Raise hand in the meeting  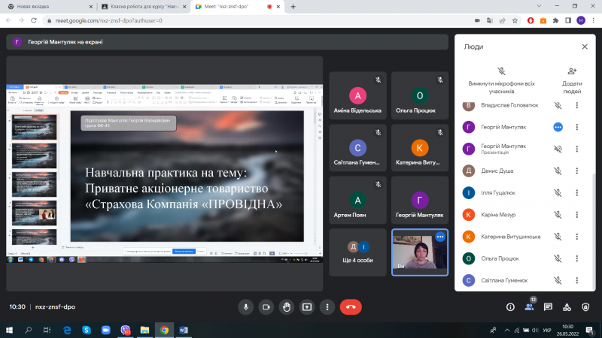click(x=287, y=307)
